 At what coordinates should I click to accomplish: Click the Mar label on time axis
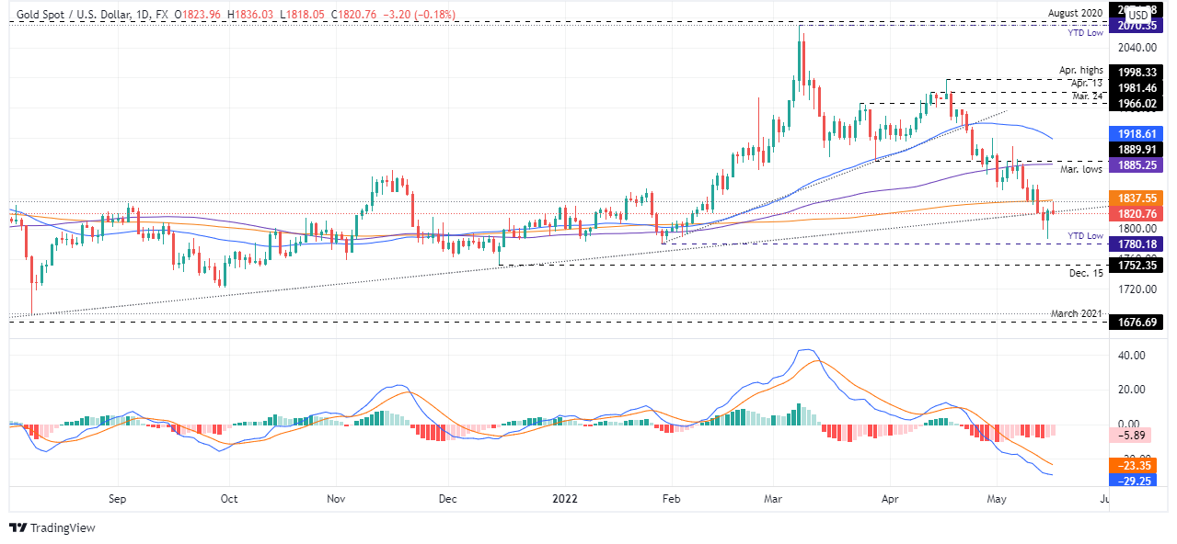(x=775, y=499)
